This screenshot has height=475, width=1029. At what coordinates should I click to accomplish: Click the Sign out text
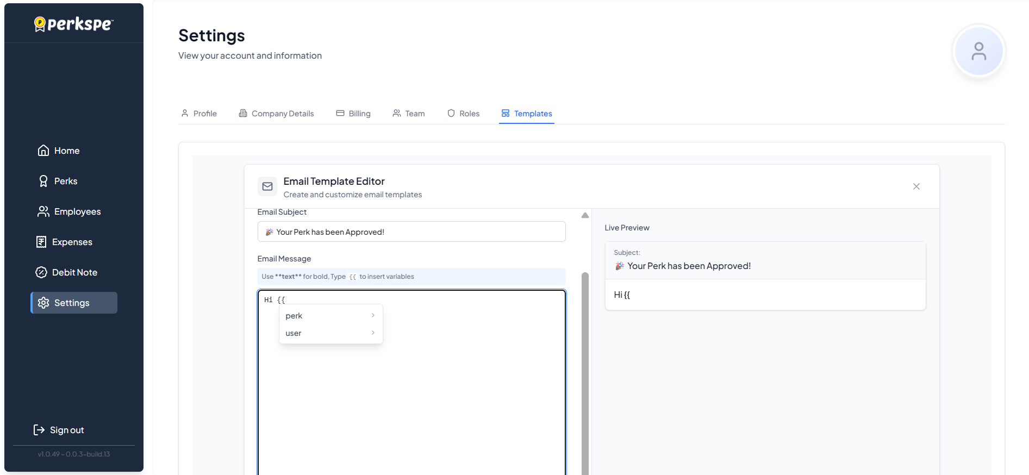[67, 430]
